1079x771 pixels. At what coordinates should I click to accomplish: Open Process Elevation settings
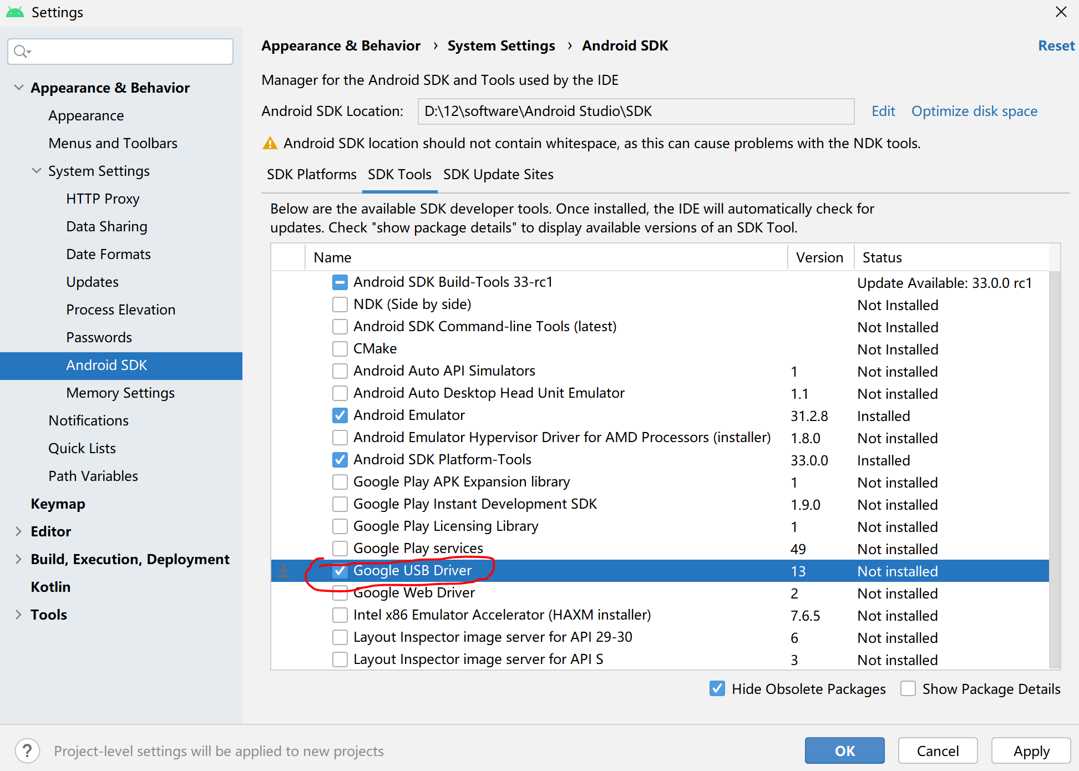(x=120, y=310)
